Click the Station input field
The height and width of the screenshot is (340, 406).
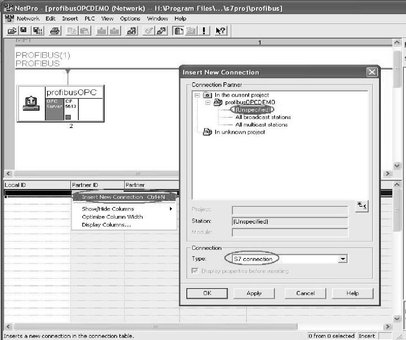[x=290, y=221]
